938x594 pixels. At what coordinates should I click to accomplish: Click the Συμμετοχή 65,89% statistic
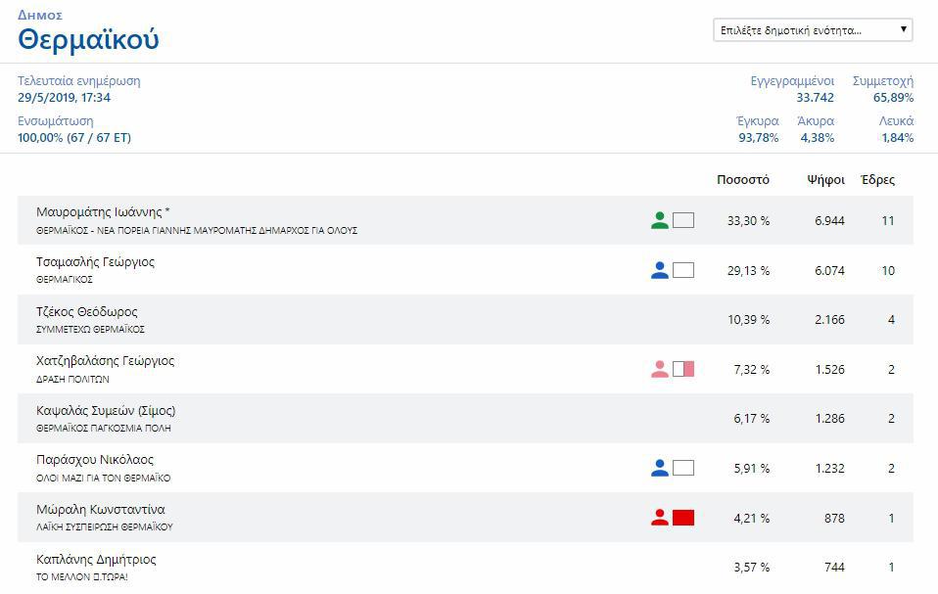[883, 89]
